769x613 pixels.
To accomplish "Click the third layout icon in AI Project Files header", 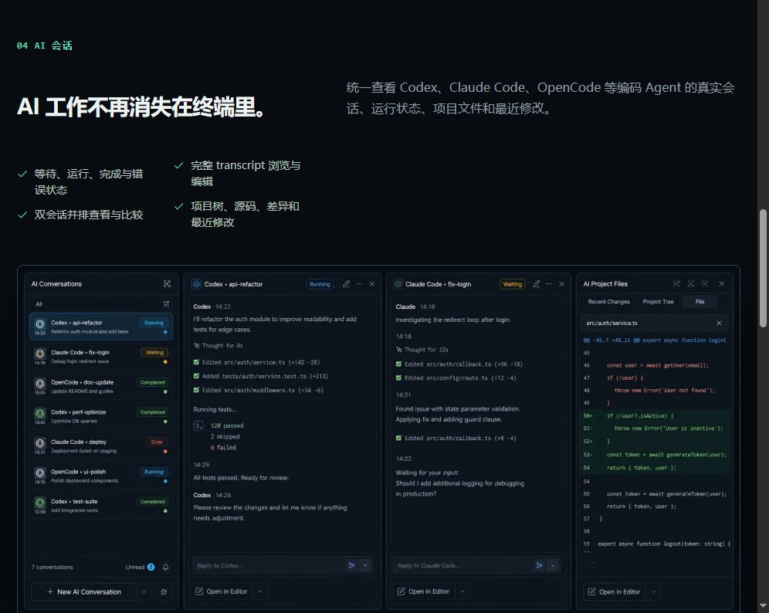I will [x=705, y=283].
